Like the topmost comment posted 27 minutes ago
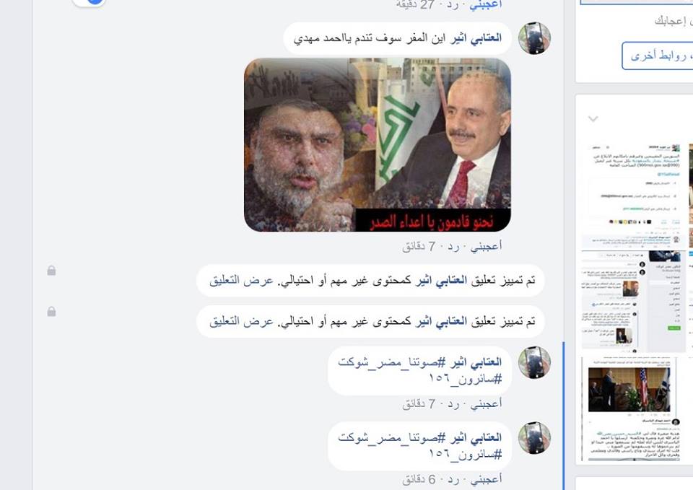 486,4
